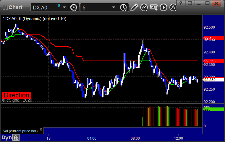
Task: Toggle the padlock icon next to Dyn
Action: 16,138
